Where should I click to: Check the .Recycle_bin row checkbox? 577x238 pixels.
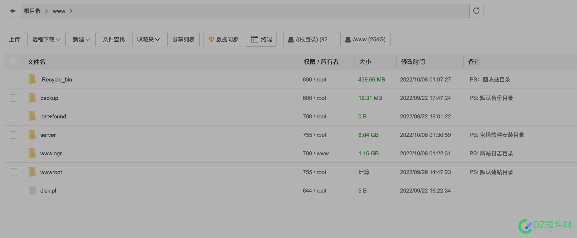13,79
